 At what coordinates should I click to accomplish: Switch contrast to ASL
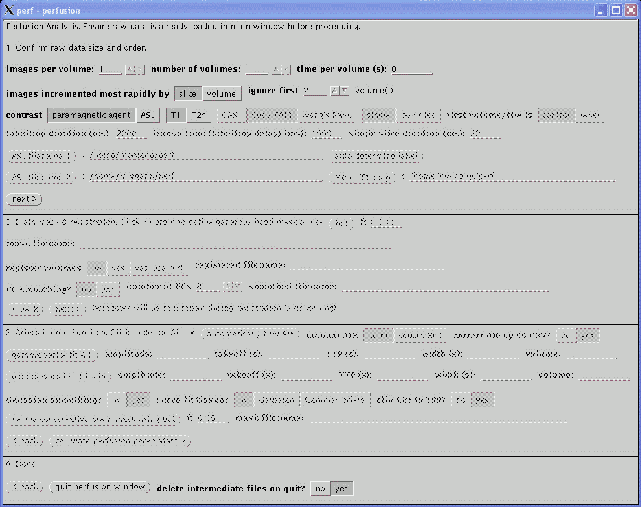click(x=148, y=115)
